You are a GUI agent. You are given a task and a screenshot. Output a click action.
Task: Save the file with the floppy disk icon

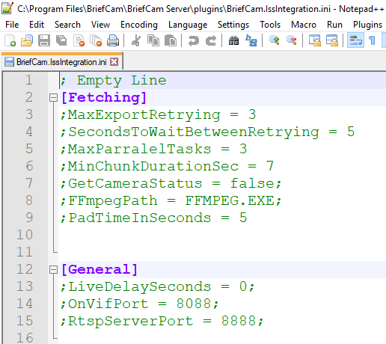44,40
